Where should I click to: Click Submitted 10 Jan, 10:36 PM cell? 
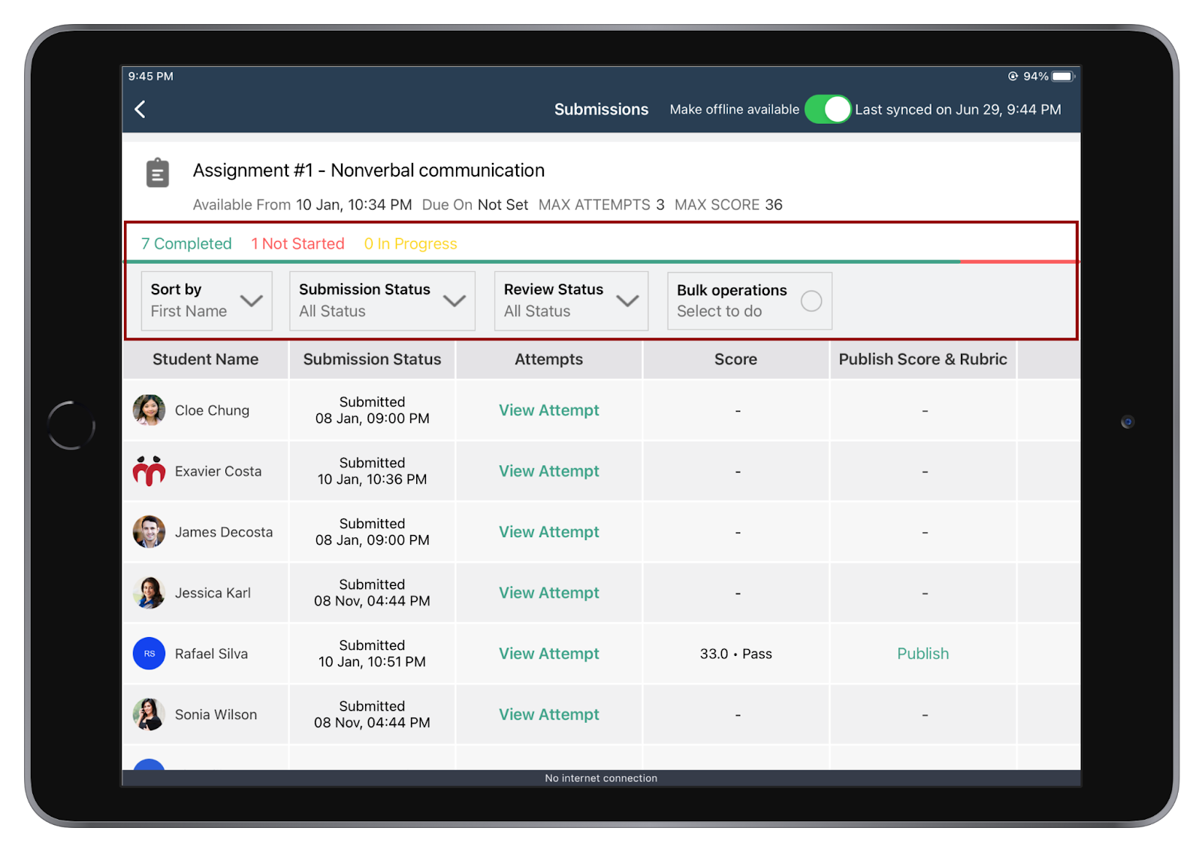372,471
